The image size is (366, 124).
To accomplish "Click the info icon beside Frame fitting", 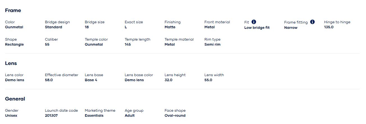I will pyautogui.click(x=312, y=22).
